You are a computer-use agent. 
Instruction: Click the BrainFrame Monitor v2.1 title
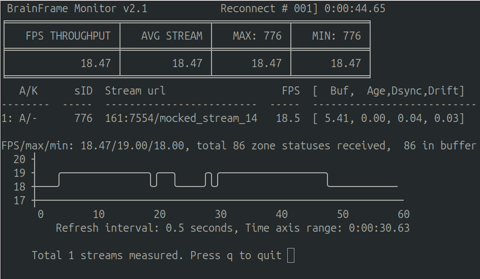[77, 9]
